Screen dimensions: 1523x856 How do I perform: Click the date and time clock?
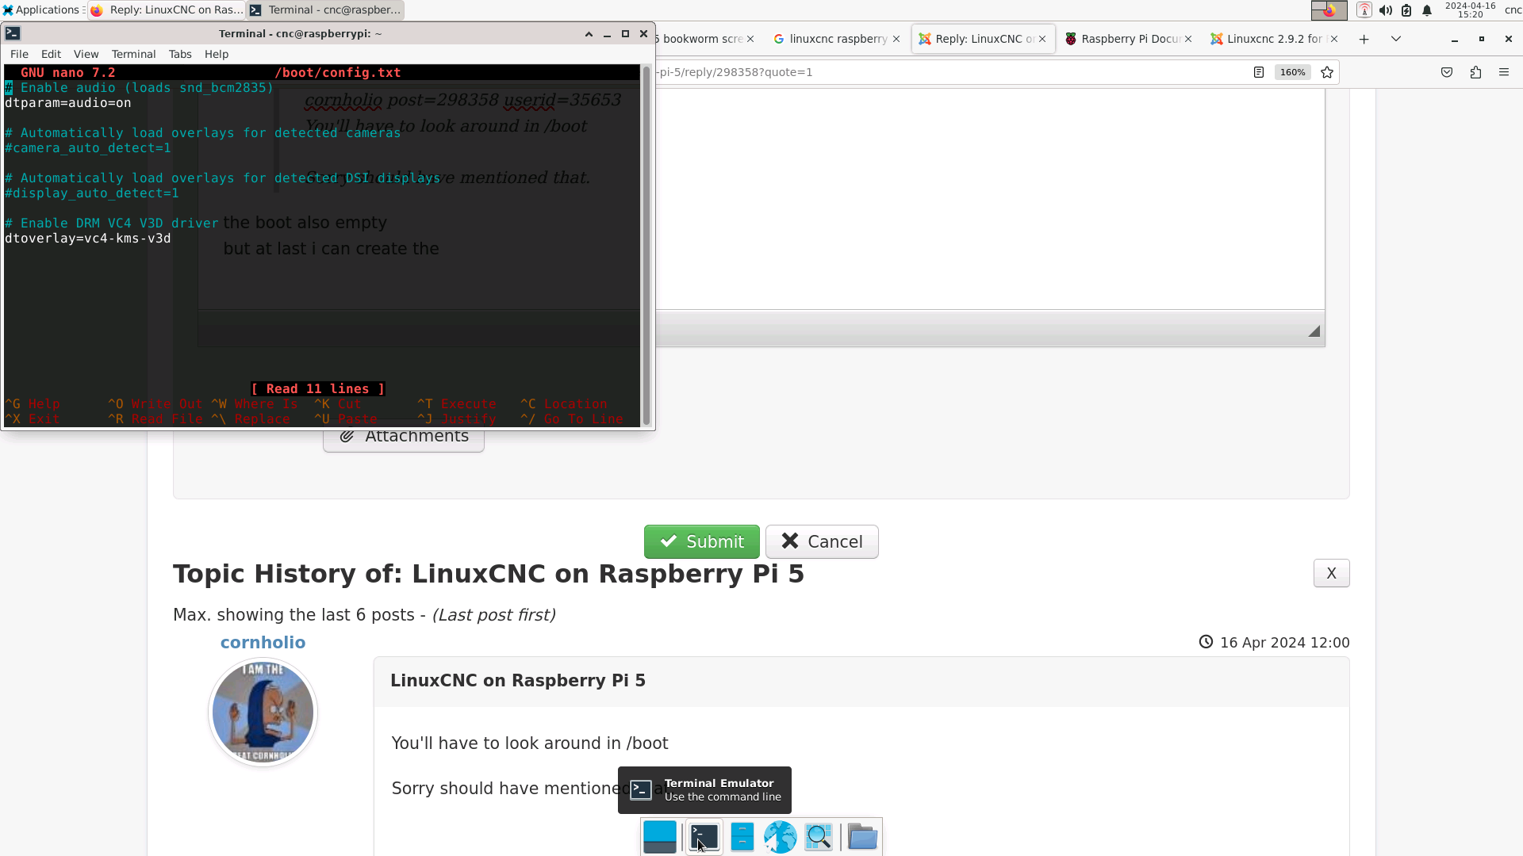coord(1470,10)
